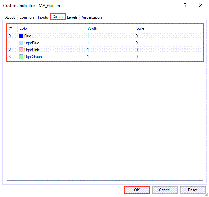Screen dimensions: 209x197
Task: Click the help question mark button
Action: coord(185,5)
